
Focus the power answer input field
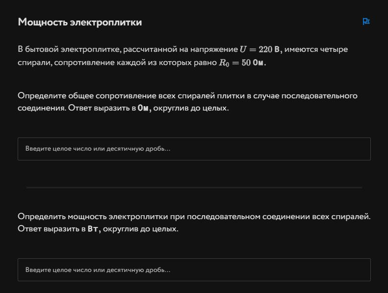194,270
